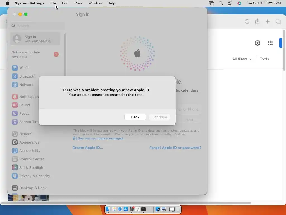This screenshot has height=215, width=286.
Task: Open the View menu
Action: click(78, 3)
